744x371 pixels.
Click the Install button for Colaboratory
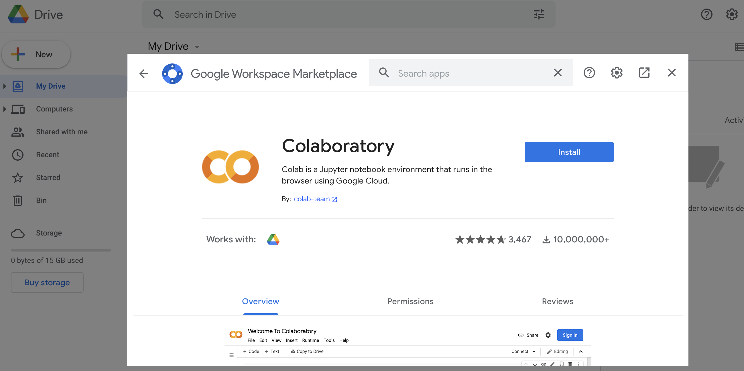pos(569,151)
